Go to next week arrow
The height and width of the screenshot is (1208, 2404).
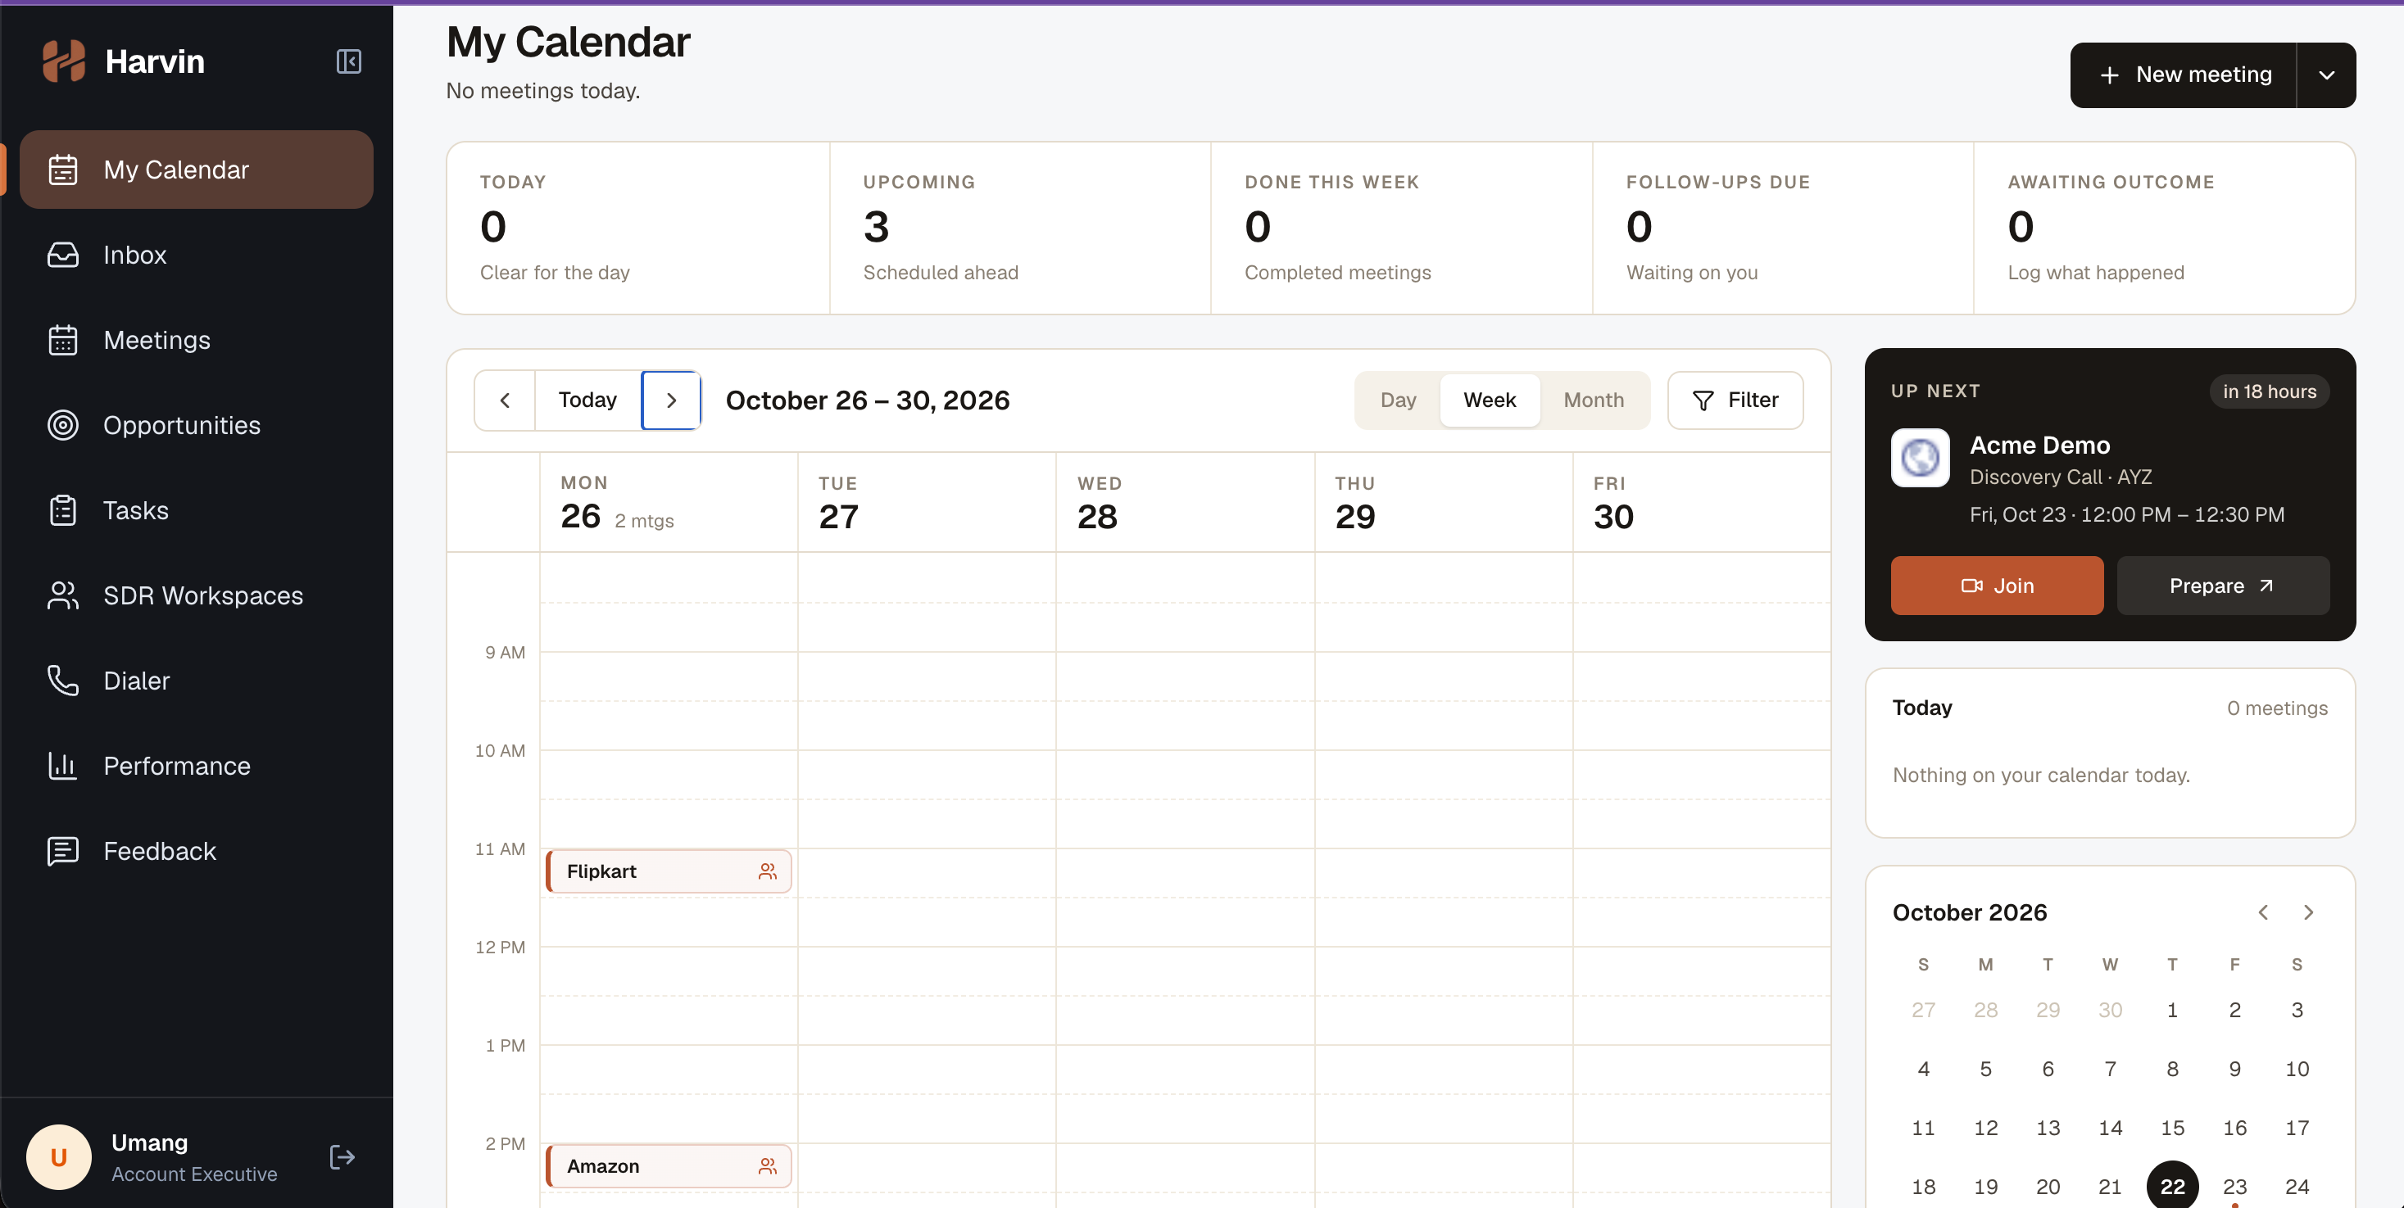click(x=671, y=400)
